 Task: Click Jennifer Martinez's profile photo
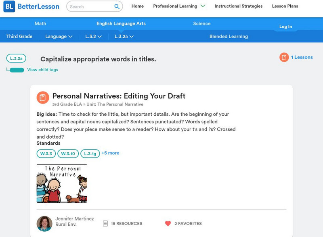44,223
